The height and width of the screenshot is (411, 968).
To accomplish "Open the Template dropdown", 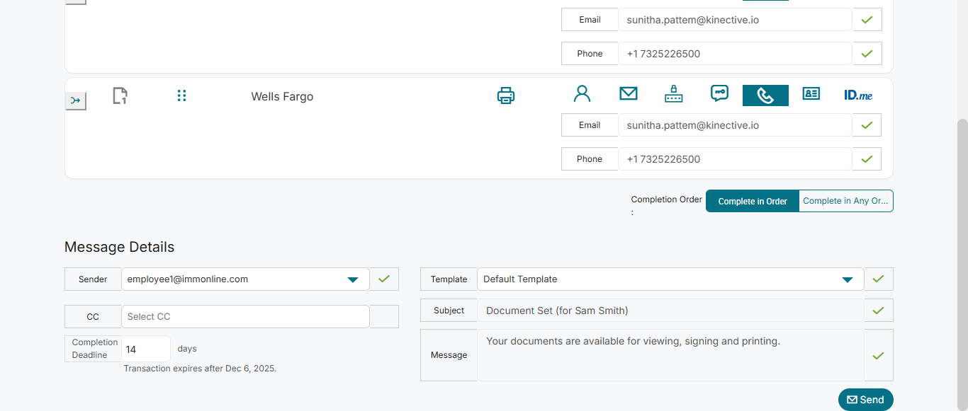I will [x=847, y=279].
